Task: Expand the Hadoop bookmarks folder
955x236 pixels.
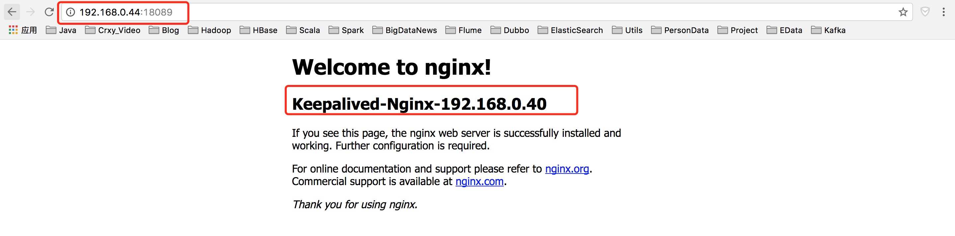Action: point(209,30)
